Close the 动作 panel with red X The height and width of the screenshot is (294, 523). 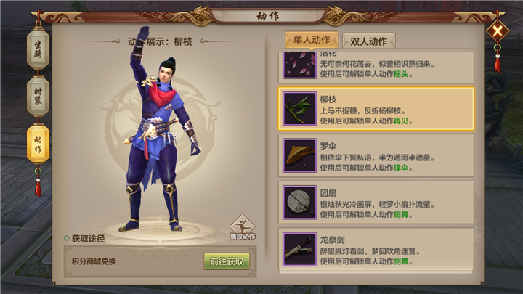498,32
